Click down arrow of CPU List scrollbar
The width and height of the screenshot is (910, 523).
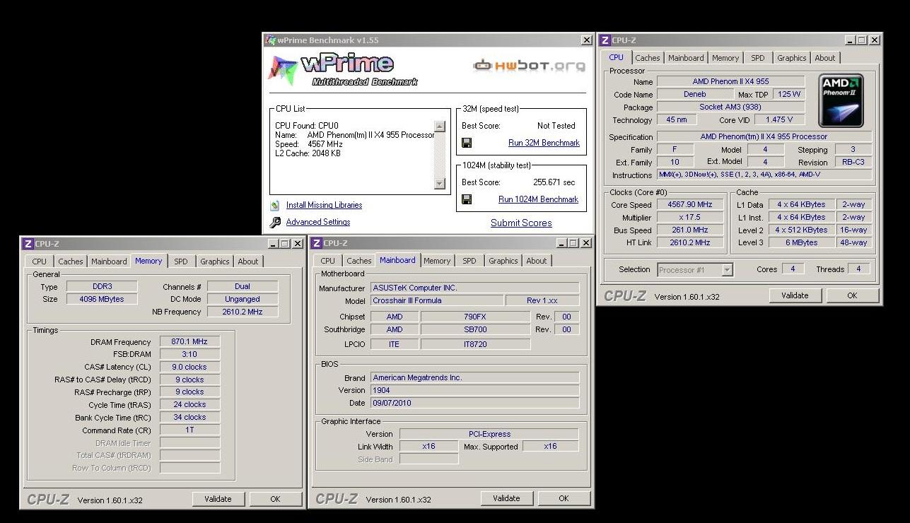439,184
